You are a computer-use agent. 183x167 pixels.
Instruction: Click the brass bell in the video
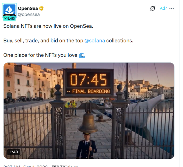tap(88, 122)
